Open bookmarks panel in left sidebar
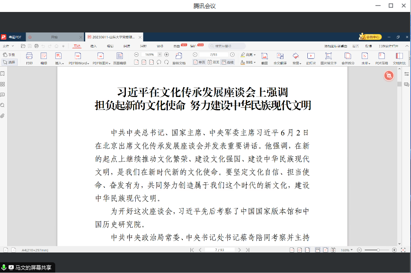The width and height of the screenshot is (411, 273). click(x=3, y=74)
